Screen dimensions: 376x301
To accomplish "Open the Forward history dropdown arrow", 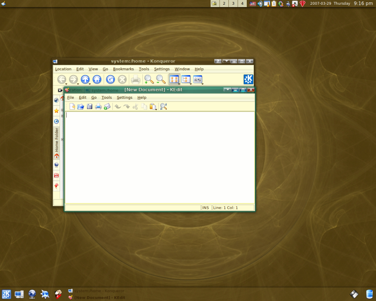I will (x=78, y=84).
